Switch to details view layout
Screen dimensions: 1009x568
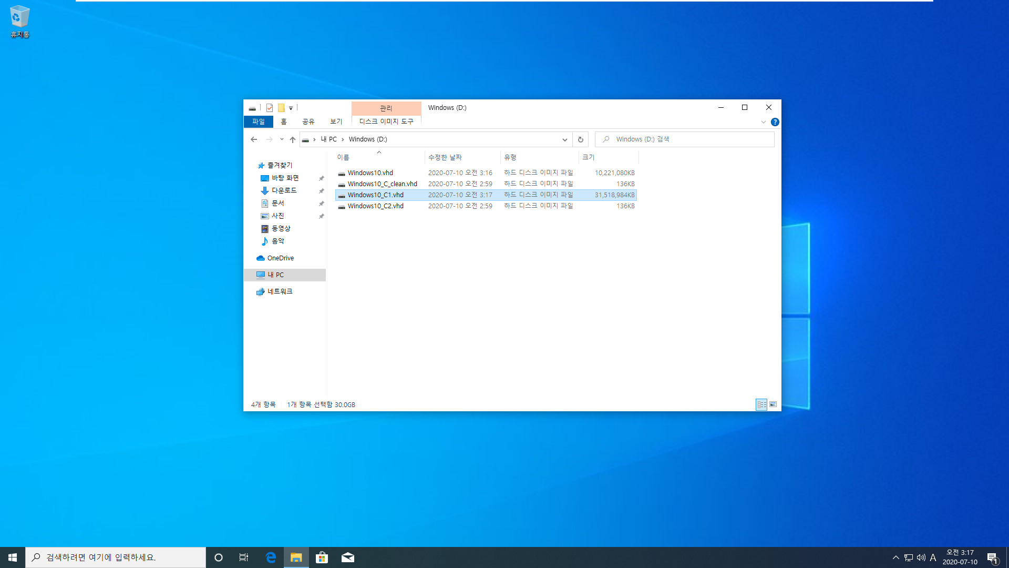pos(761,404)
